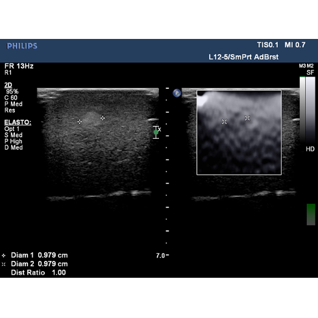Click the HD label below the color bar

tap(310, 149)
